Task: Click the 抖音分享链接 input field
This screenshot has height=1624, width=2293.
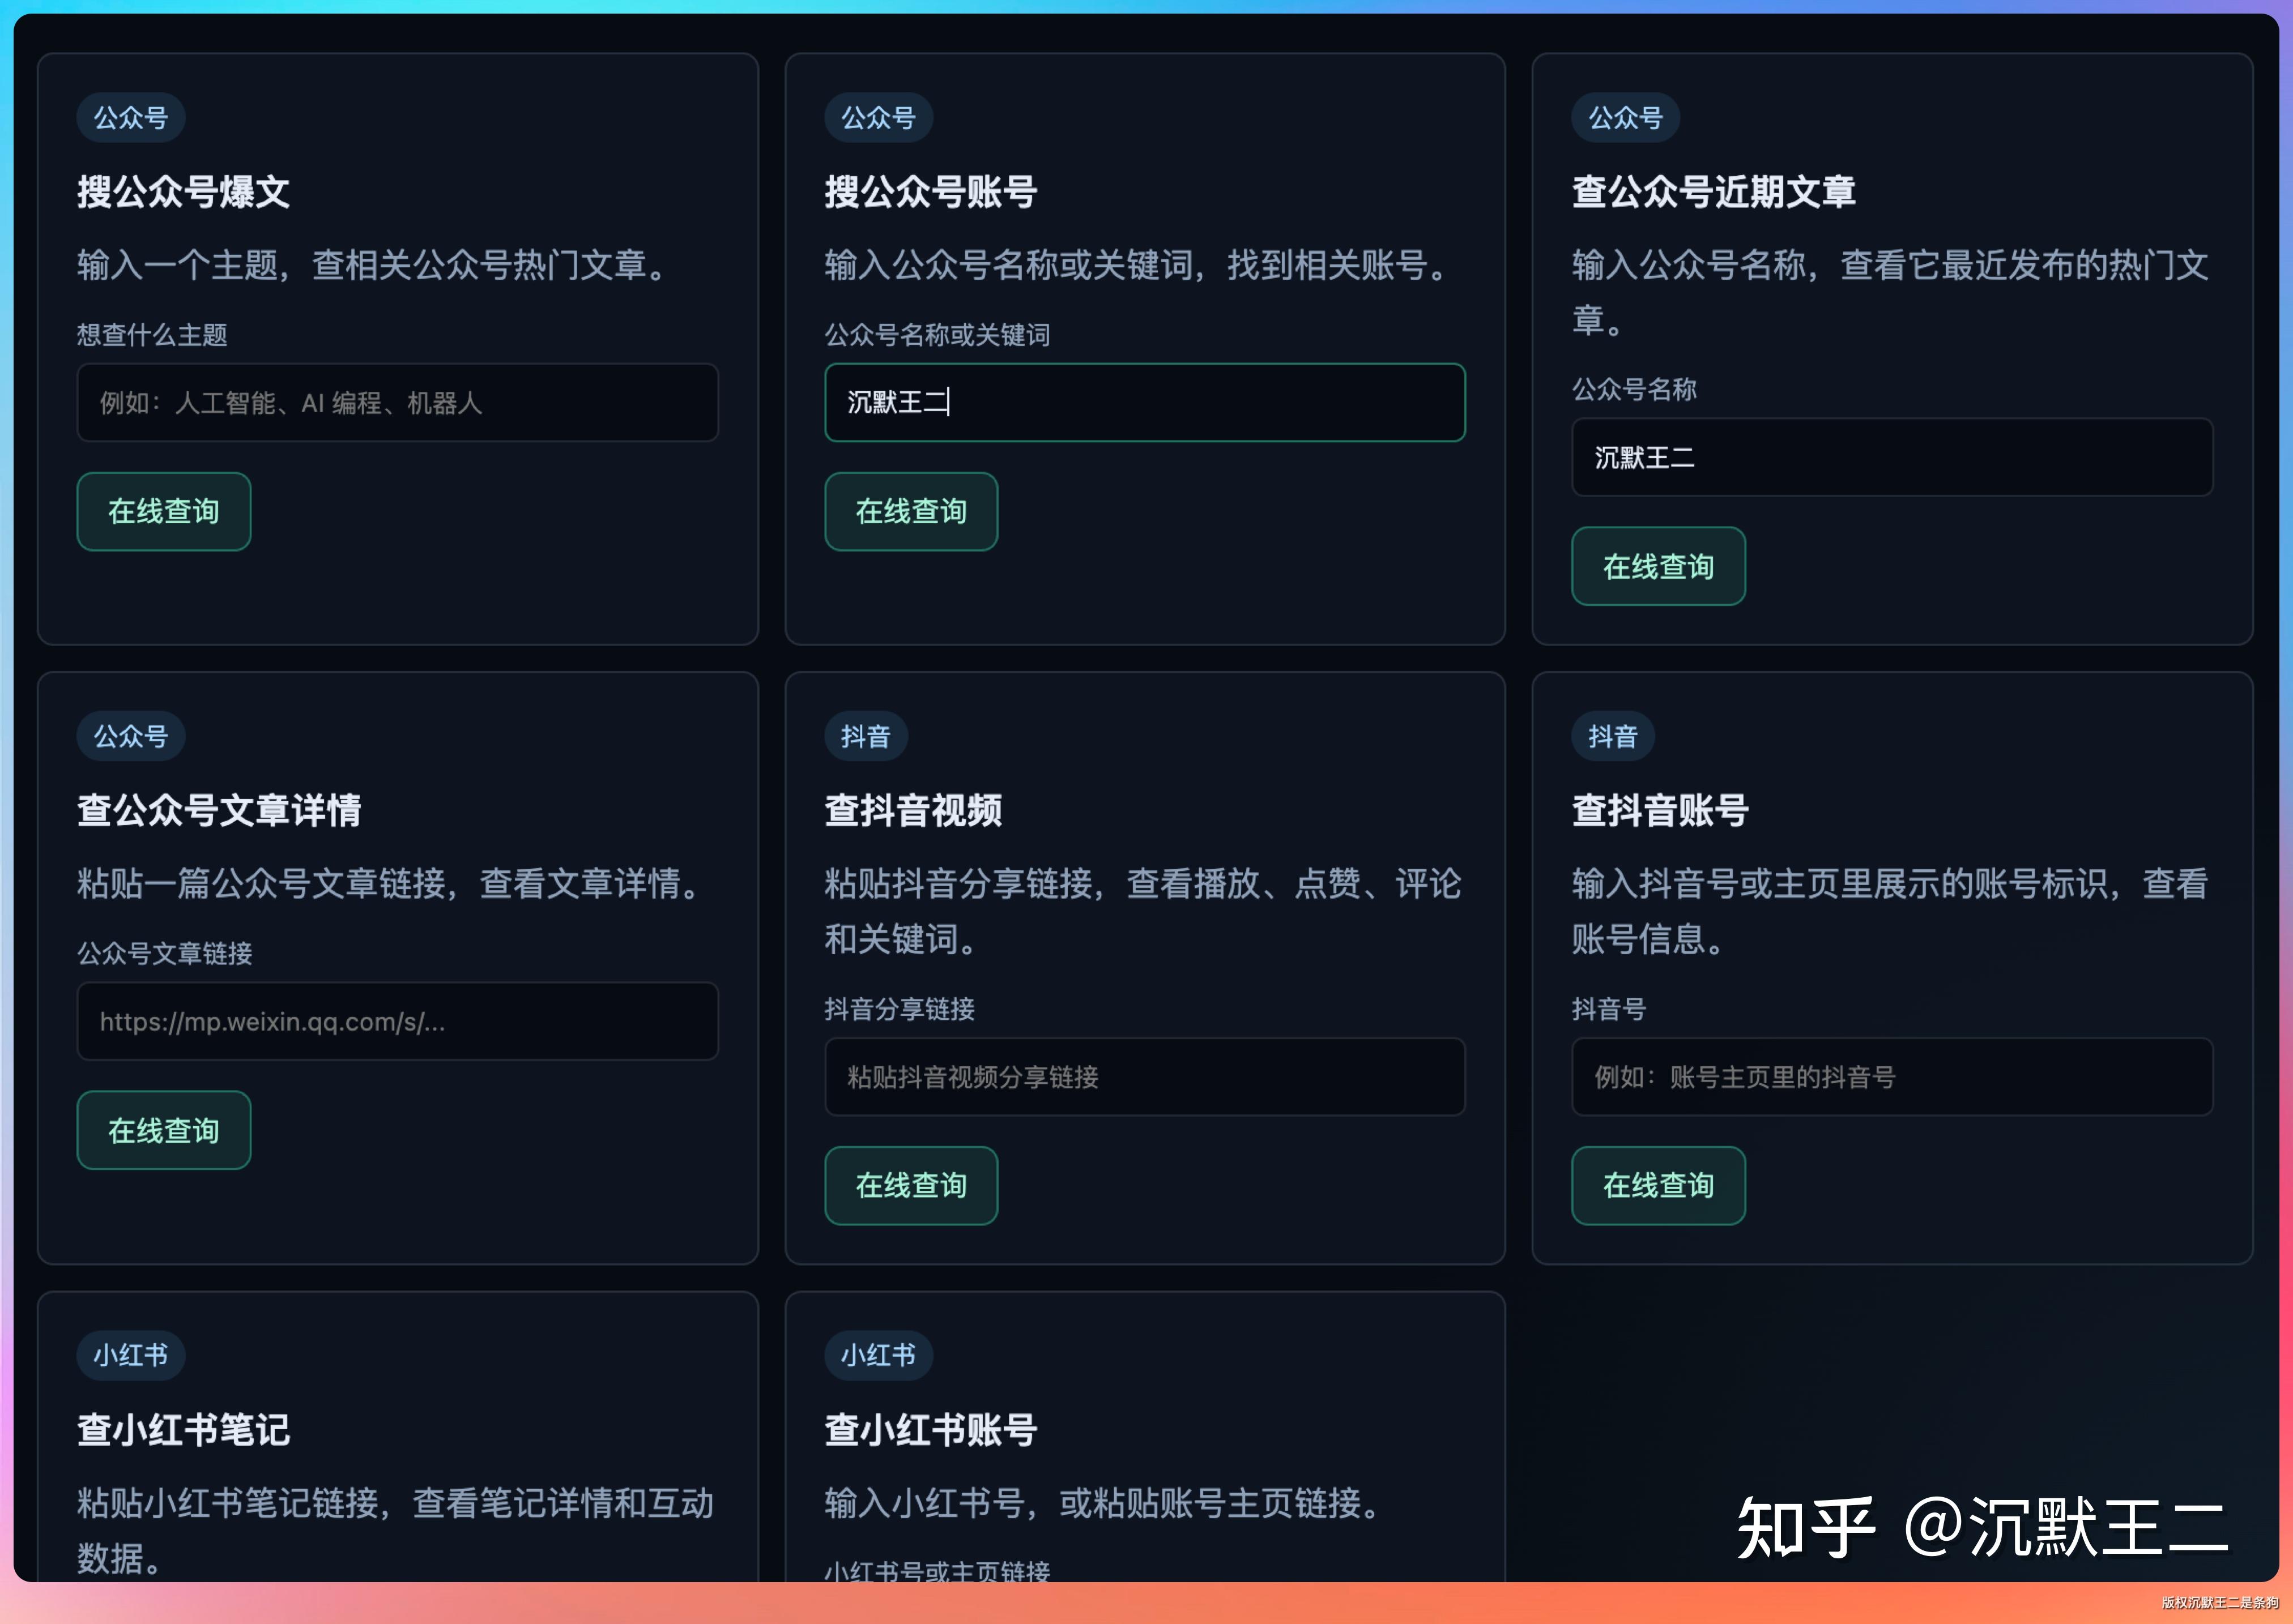Action: [1144, 1077]
